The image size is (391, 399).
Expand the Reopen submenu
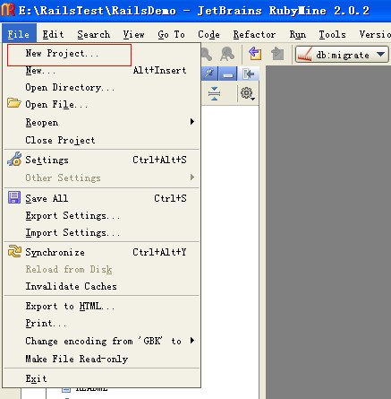[x=102, y=122]
